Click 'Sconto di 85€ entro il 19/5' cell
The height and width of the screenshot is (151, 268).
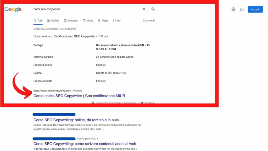click(x=111, y=73)
